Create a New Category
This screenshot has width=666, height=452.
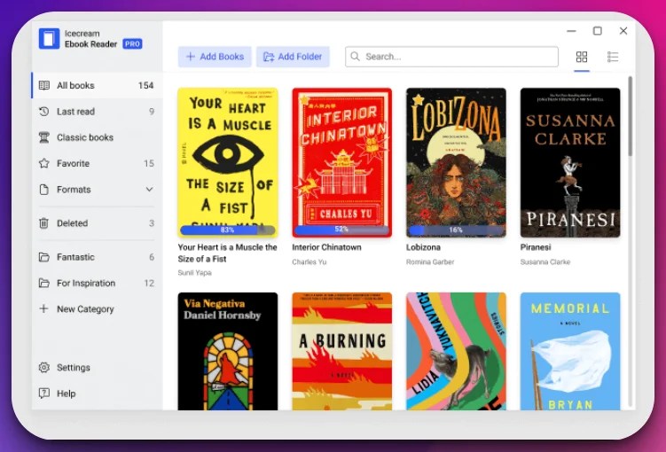coord(97,308)
